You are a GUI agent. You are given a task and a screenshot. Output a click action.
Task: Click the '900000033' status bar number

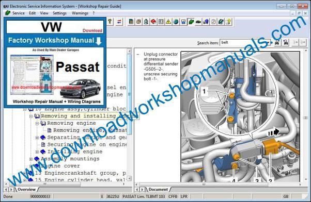(40, 196)
